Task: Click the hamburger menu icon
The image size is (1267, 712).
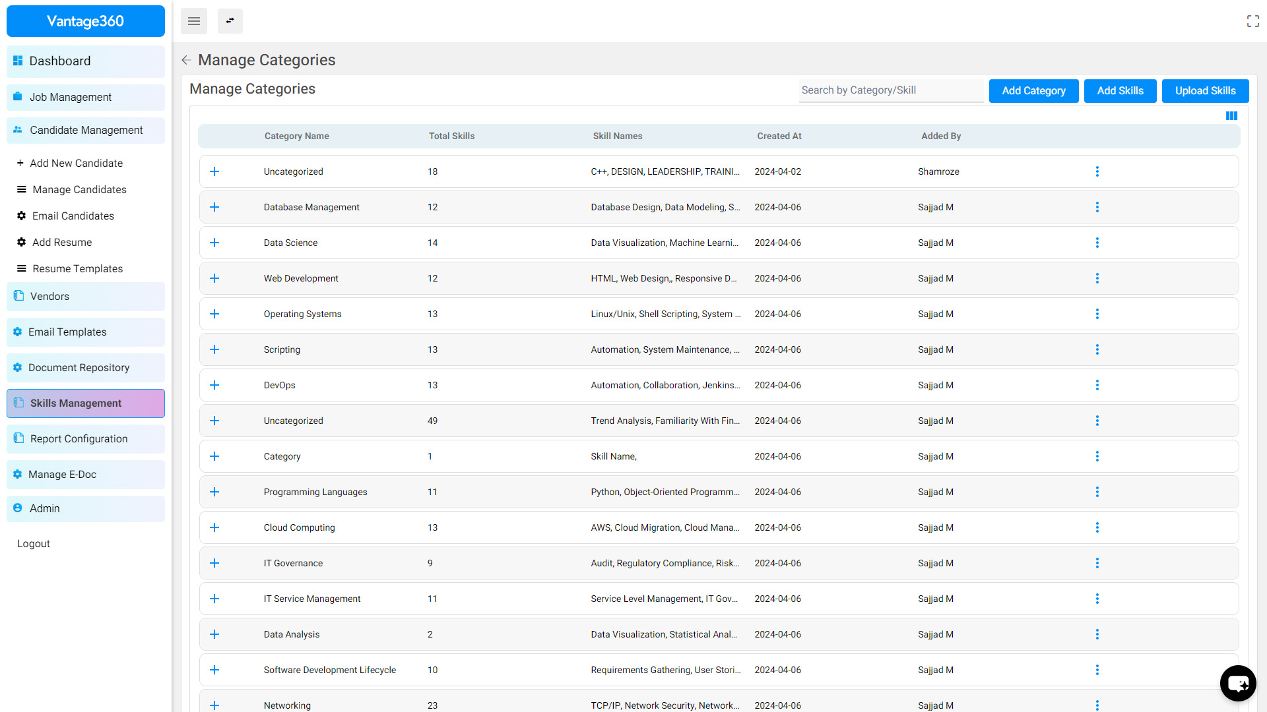Action: tap(193, 21)
